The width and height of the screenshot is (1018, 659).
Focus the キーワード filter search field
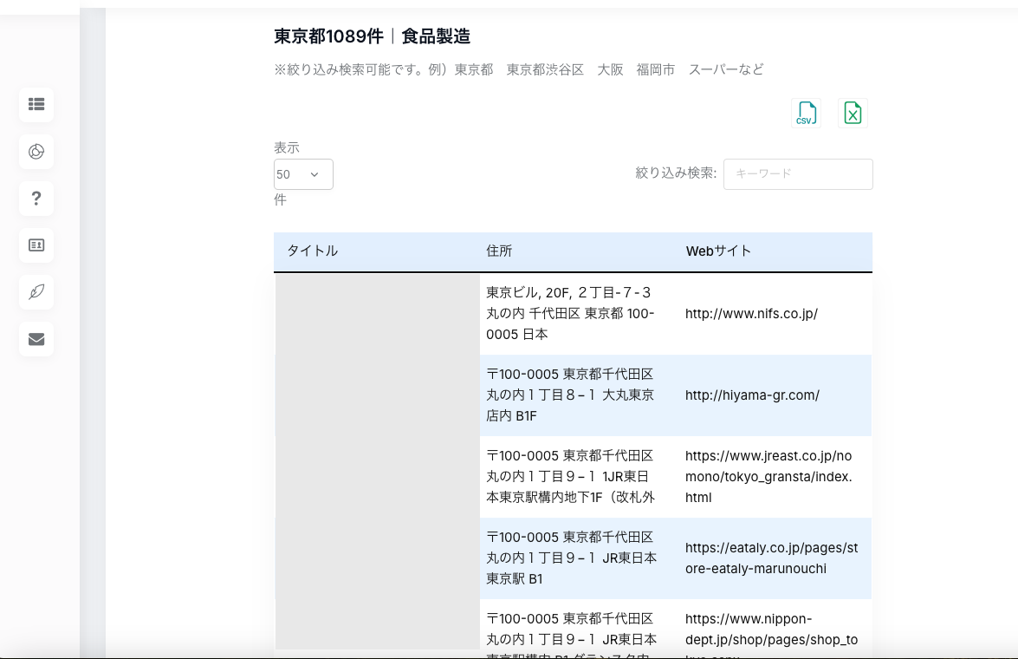798,174
